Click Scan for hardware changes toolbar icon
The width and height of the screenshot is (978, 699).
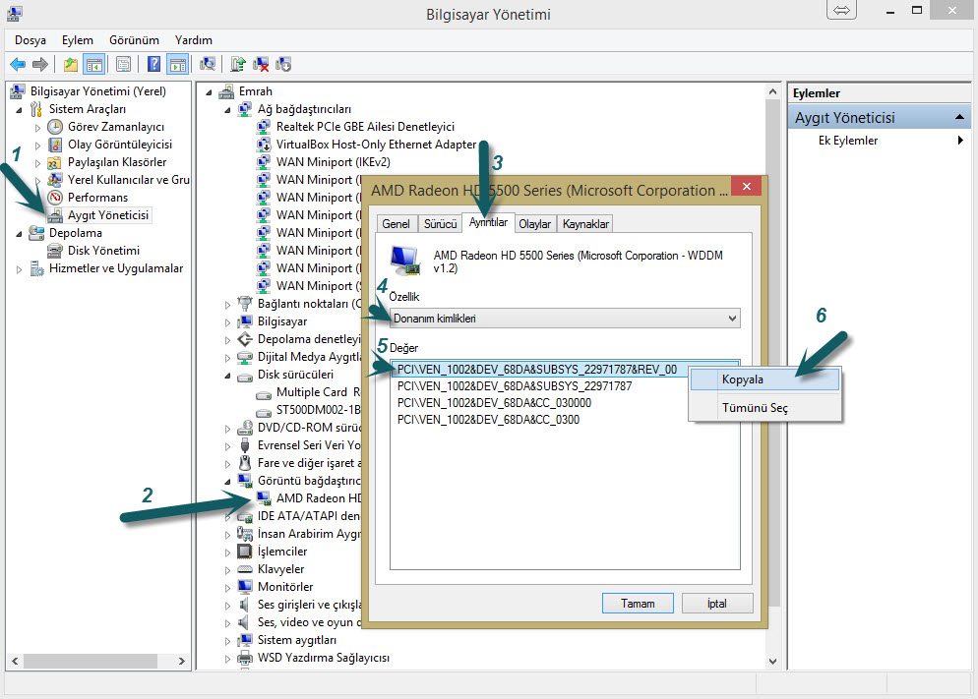pos(207,64)
